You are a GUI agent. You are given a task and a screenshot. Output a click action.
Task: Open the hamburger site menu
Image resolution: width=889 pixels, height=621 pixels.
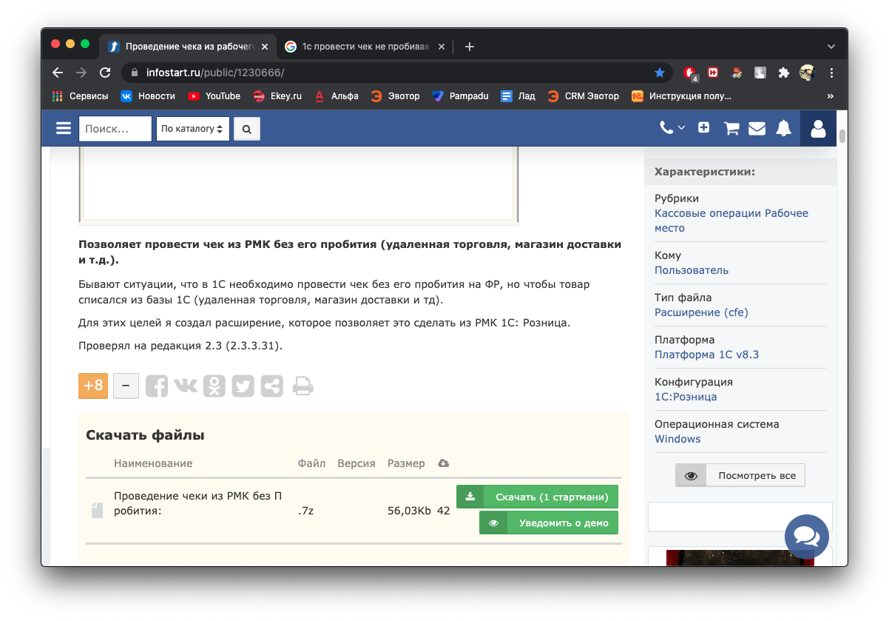click(64, 128)
